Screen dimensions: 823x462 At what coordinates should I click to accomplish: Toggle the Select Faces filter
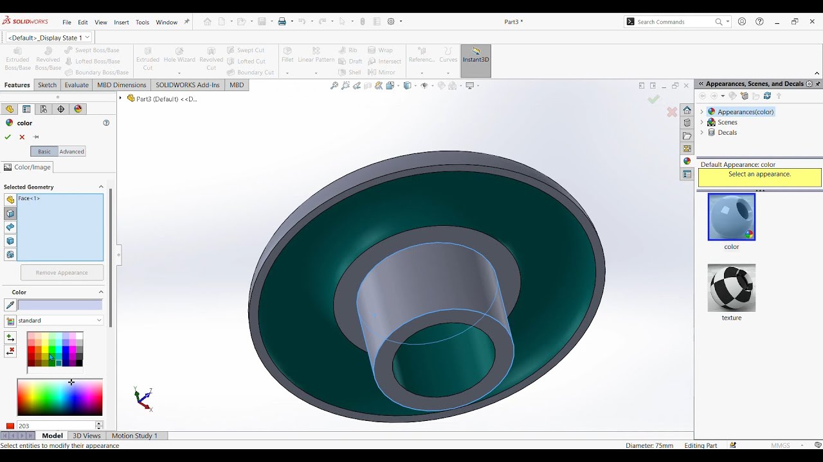[x=10, y=214]
